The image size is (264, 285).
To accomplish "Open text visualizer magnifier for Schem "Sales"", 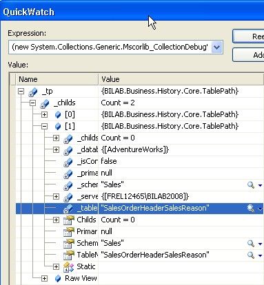I will pos(251,244).
